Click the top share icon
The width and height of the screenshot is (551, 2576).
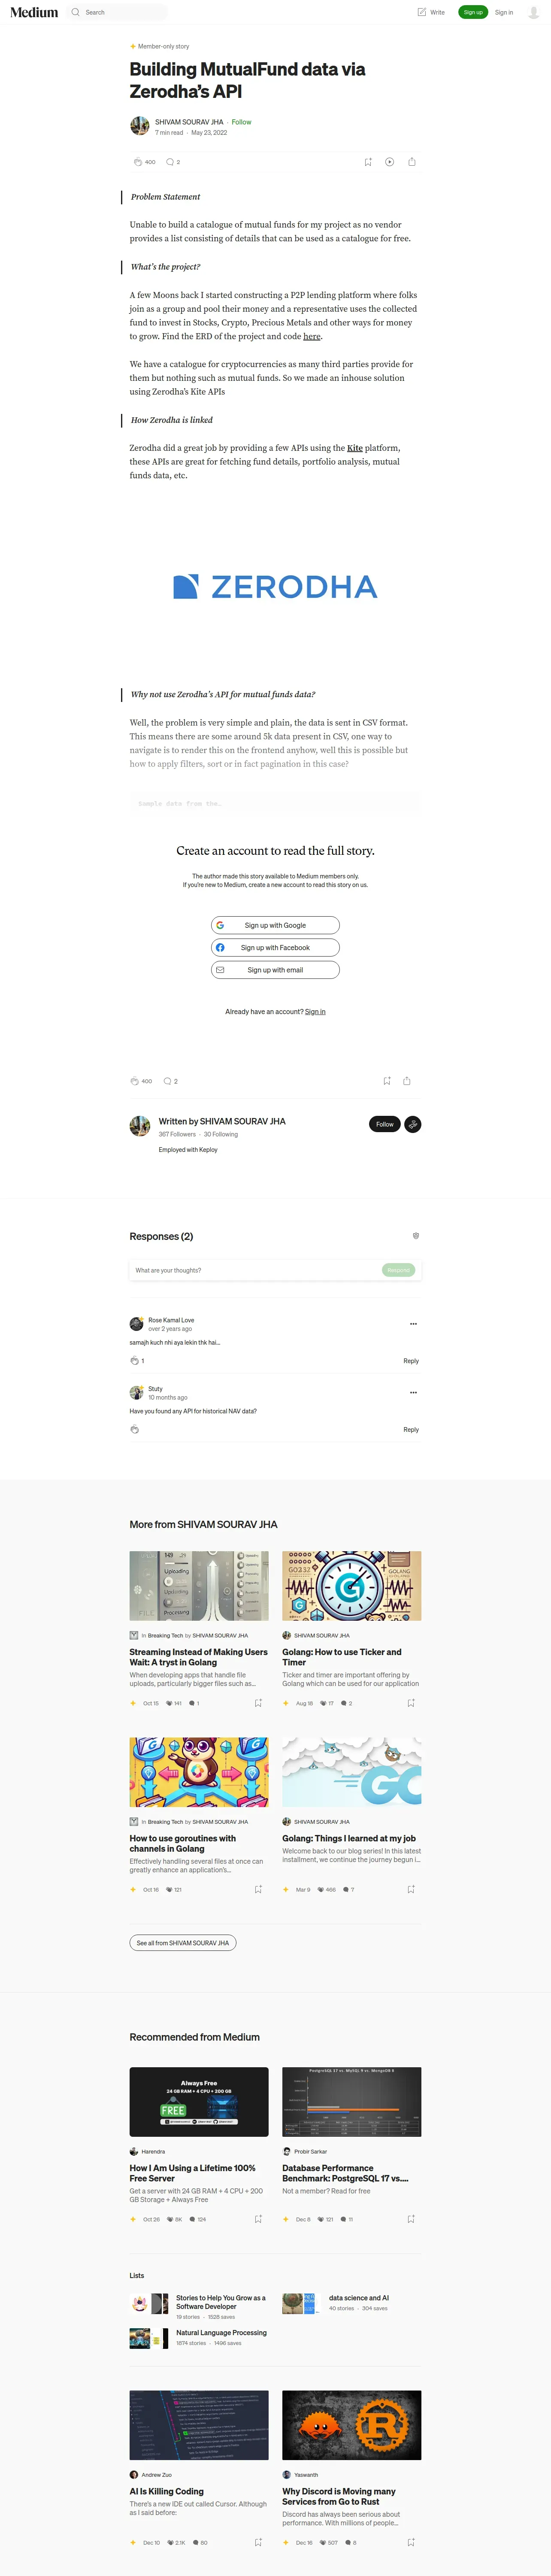point(412,162)
